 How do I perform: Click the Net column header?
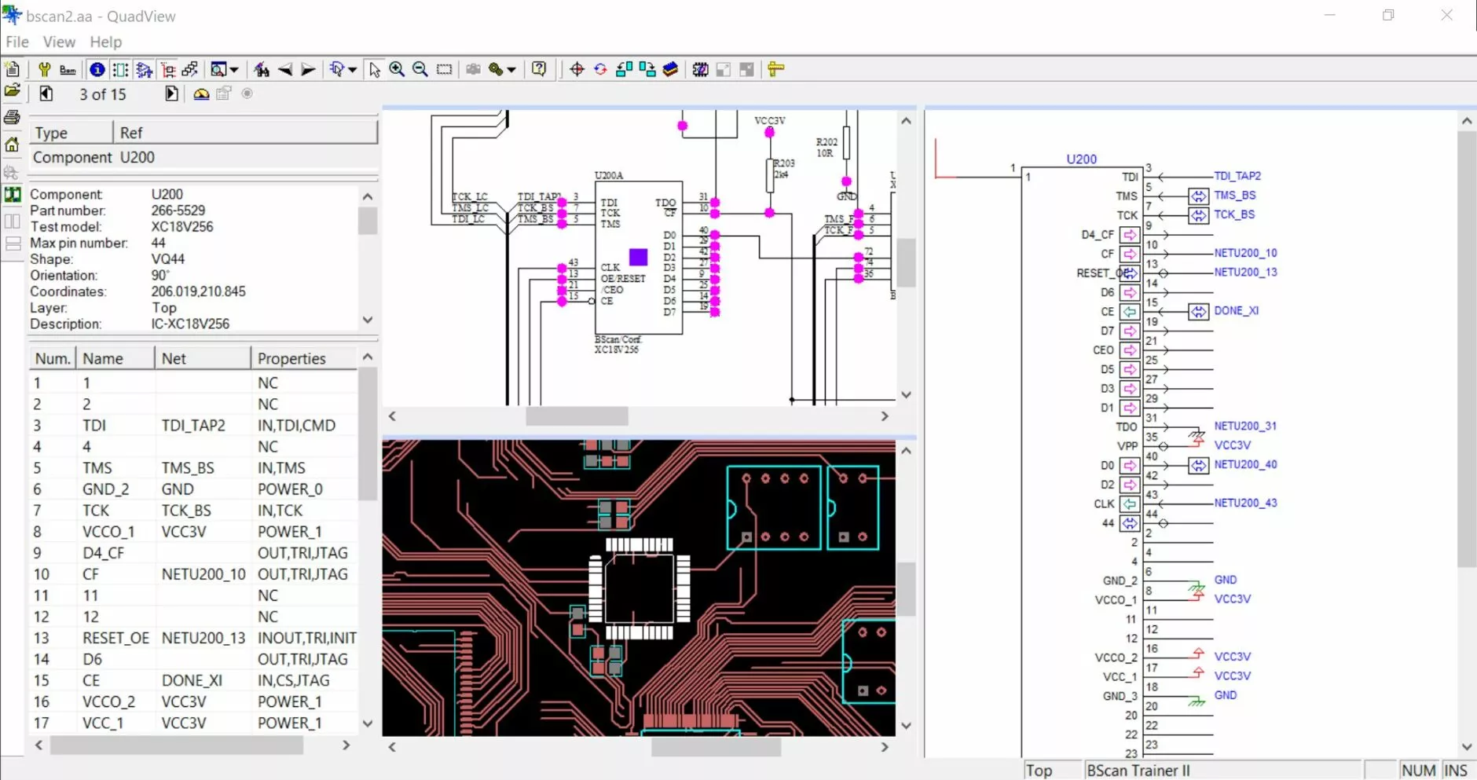click(203, 358)
